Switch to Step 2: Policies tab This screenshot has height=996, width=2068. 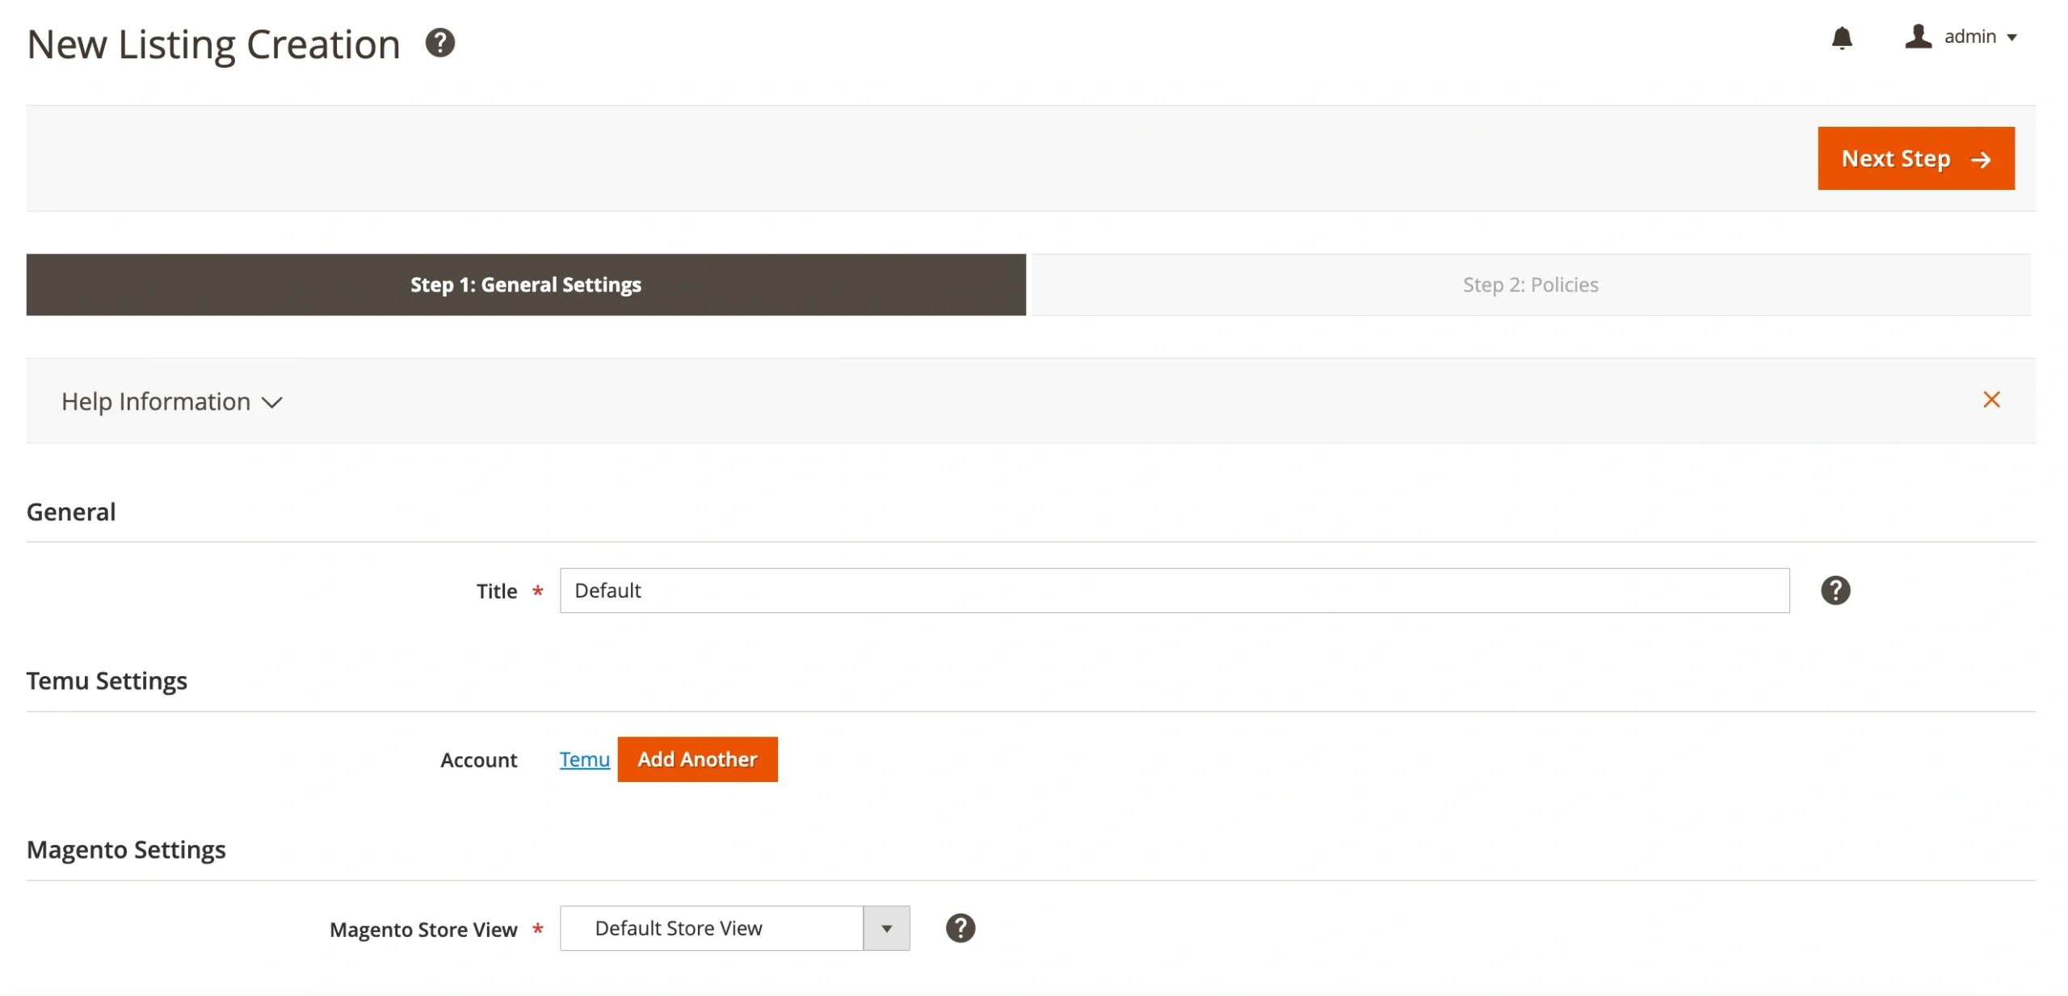click(x=1529, y=284)
